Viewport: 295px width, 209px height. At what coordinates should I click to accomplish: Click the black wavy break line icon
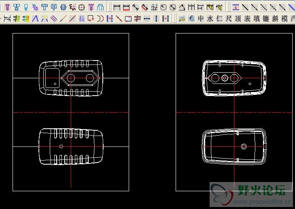point(7,19)
